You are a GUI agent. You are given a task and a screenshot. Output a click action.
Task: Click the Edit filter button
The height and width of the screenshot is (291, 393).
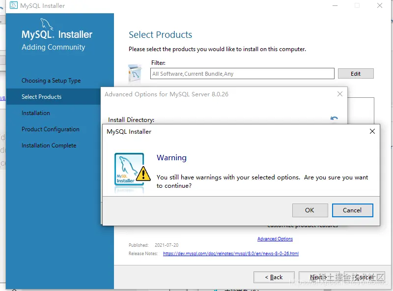click(x=356, y=74)
